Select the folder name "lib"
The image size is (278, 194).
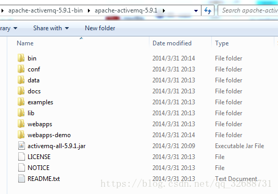31,113
